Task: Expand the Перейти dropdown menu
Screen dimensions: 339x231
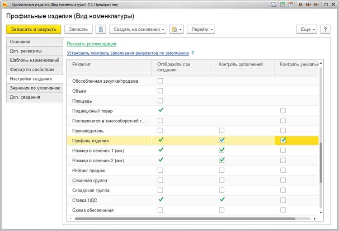Action: point(200,29)
